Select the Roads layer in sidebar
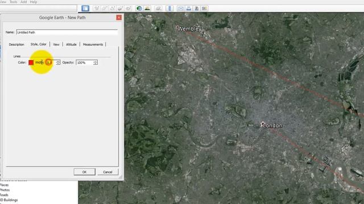 pyautogui.click(x=4, y=195)
